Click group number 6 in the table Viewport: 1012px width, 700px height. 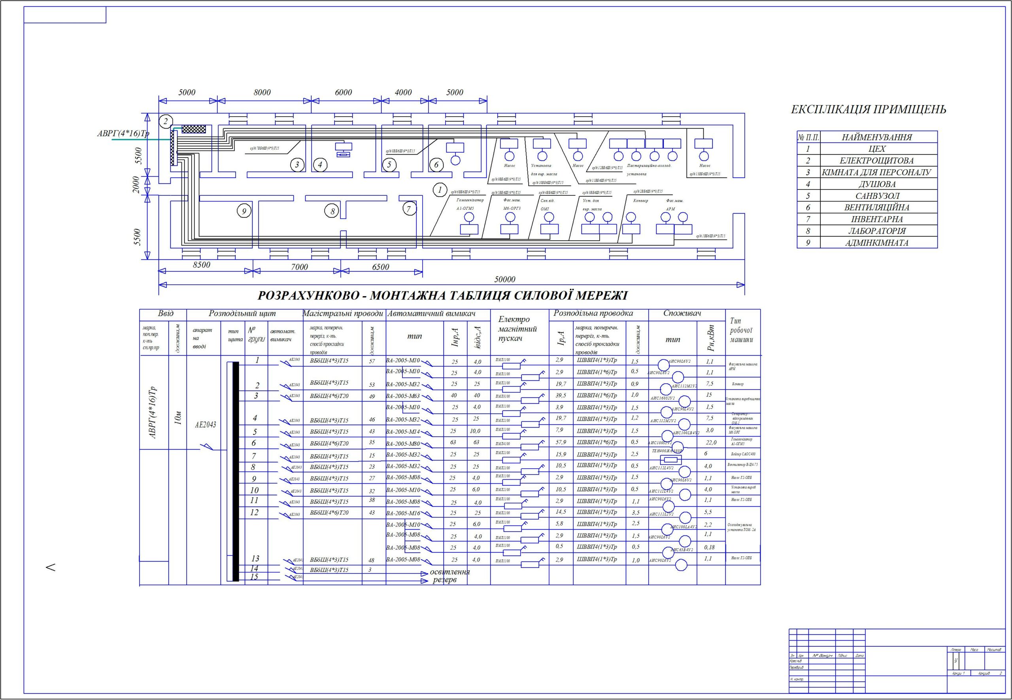pyautogui.click(x=254, y=443)
